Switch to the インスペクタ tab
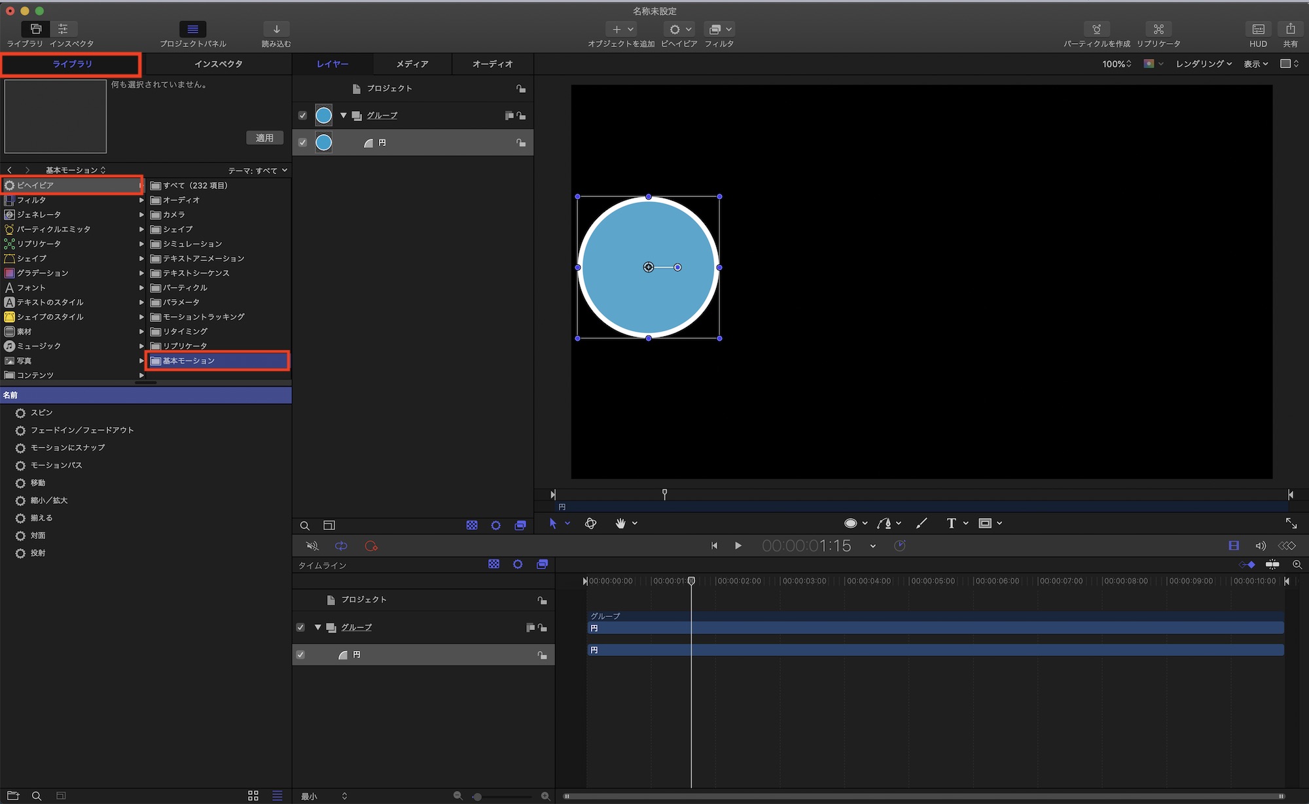Screen dimensions: 1309x804 pos(218,64)
